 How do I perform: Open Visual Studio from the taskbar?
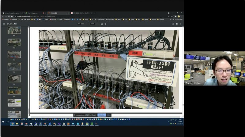tap(59, 124)
